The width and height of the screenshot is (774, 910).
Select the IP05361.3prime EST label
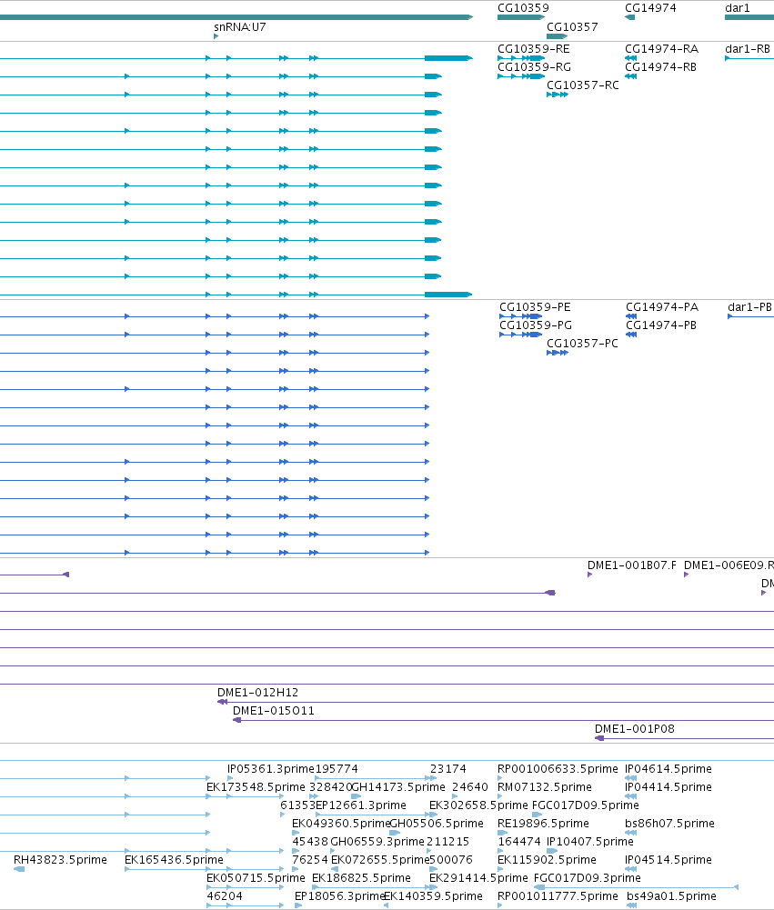270,769
